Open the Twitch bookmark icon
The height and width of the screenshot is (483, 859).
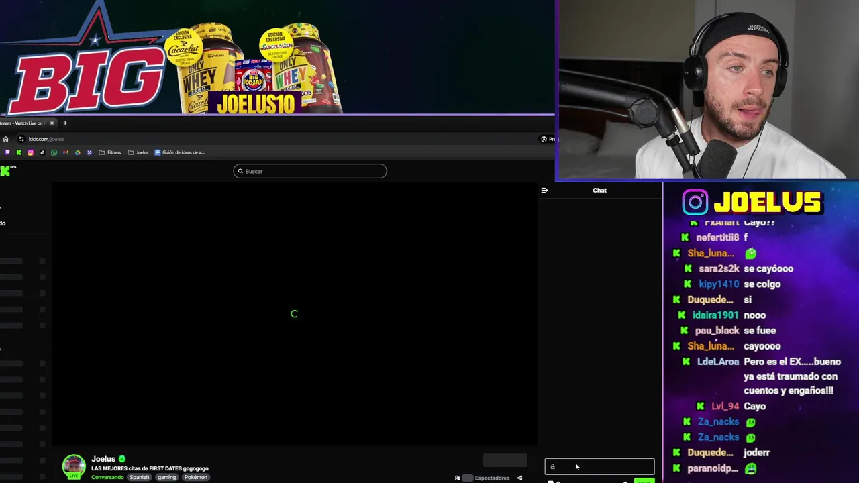[x=7, y=152]
